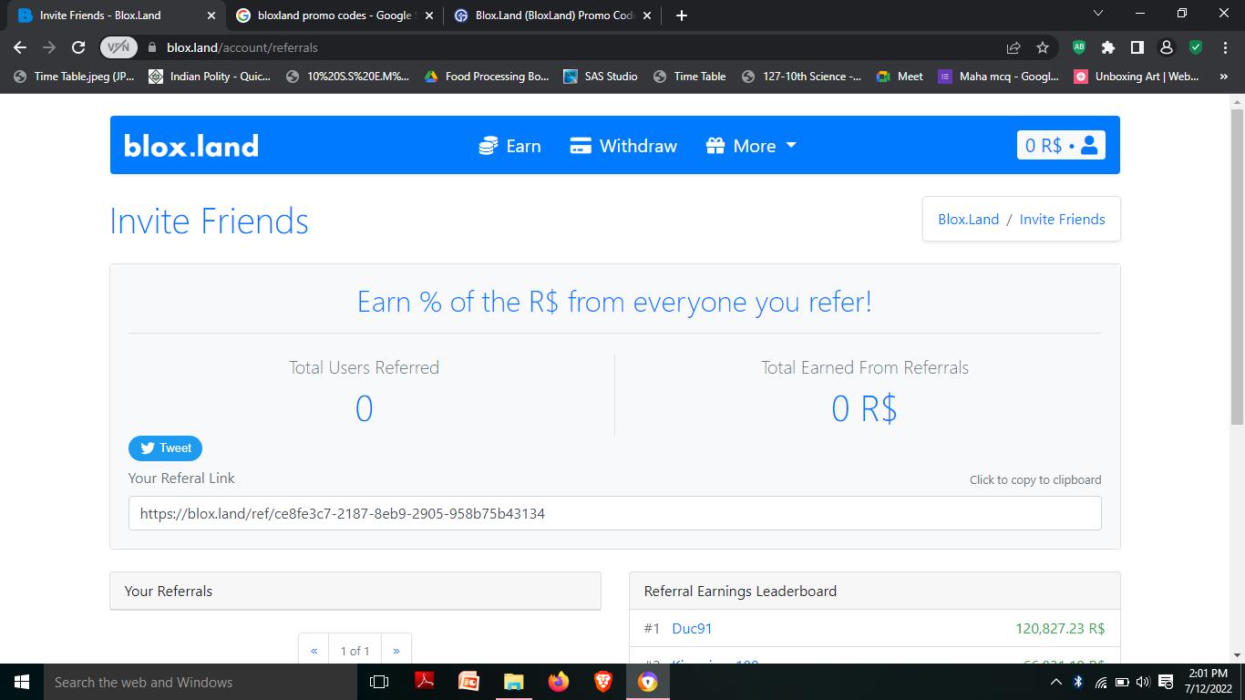Select the '1 of 1' page indicator
The height and width of the screenshot is (700, 1245).
point(355,650)
